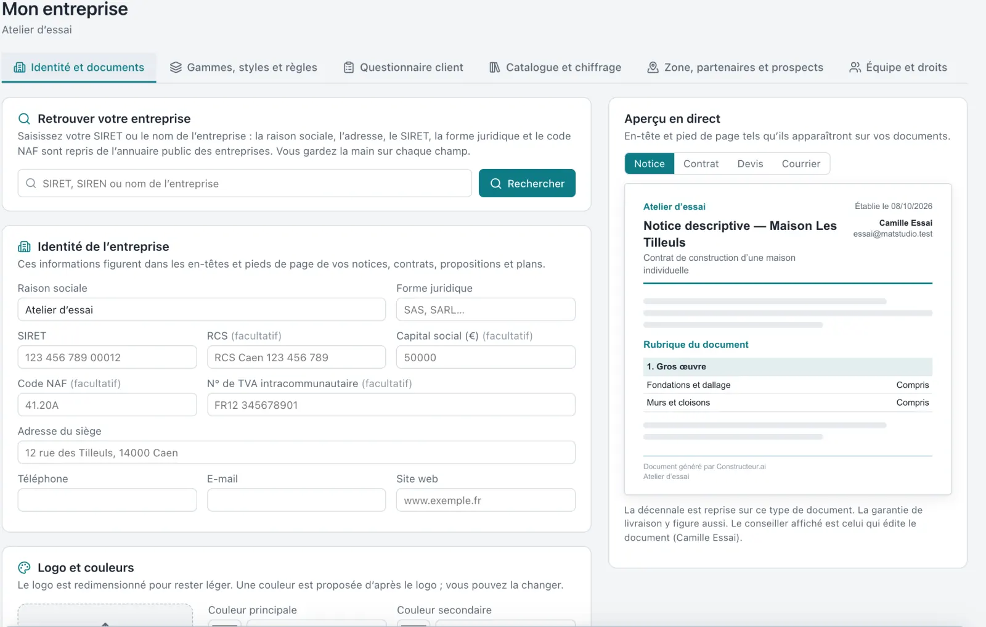The width and height of the screenshot is (986, 627).
Task: Click 'Établie le 08/10/2026' in the preview
Action: click(x=894, y=206)
